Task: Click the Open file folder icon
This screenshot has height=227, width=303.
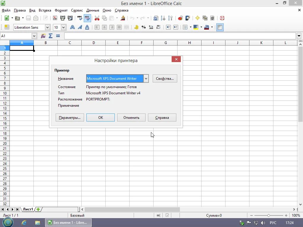Action: pyautogui.click(x=17, y=18)
